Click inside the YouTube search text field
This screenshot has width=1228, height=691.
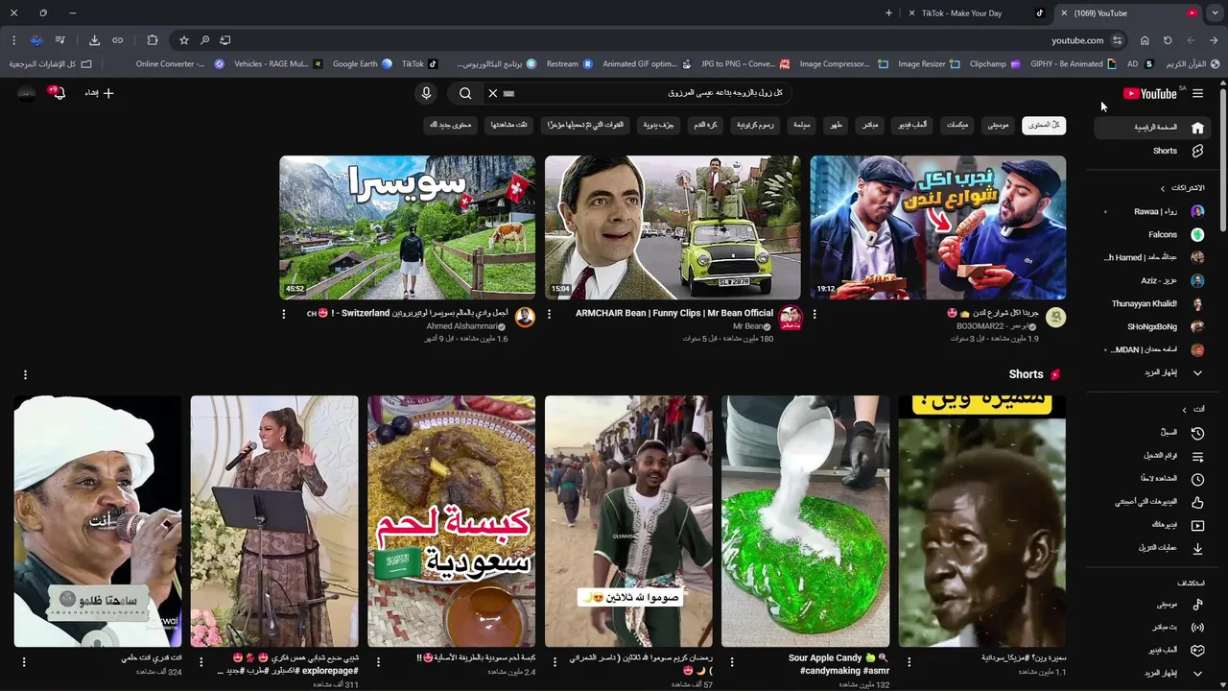[x=652, y=93]
